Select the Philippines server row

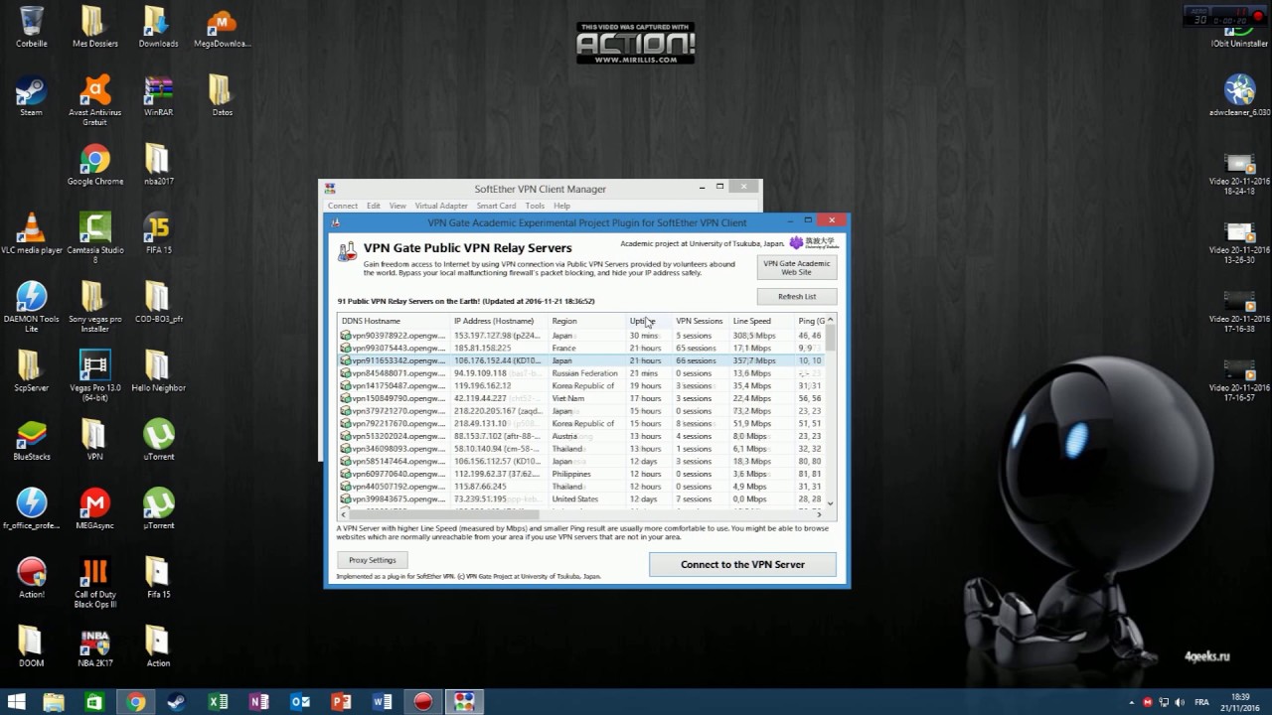[581, 474]
